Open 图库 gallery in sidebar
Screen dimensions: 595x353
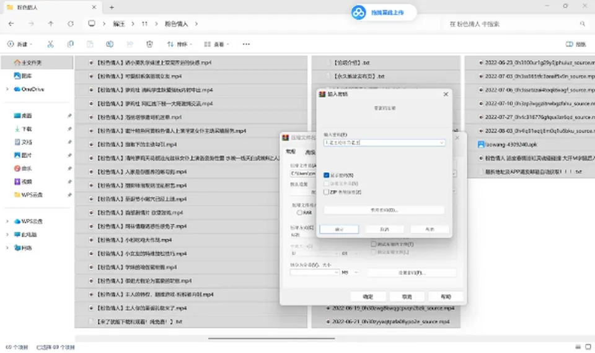(x=23, y=76)
